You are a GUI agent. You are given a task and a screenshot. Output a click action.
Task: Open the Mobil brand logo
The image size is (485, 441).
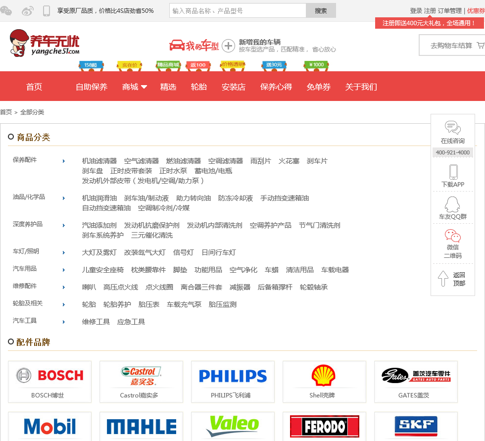(50, 427)
